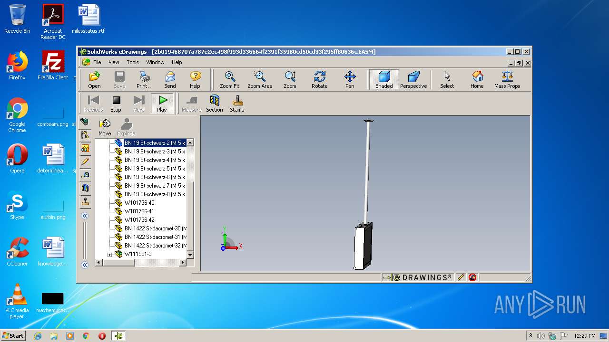Image resolution: width=609 pixels, height=342 pixels.
Task: Select the Zoom Area tool
Action: point(260,79)
